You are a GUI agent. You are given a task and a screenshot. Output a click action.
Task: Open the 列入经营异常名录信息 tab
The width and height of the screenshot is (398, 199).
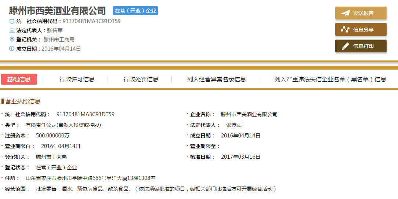(x=217, y=79)
